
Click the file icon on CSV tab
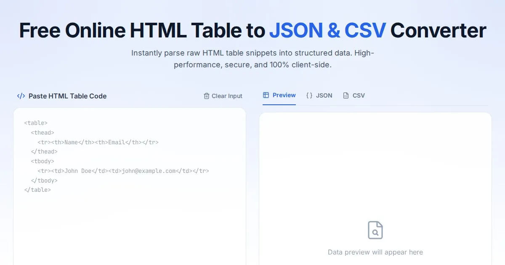[x=346, y=95]
